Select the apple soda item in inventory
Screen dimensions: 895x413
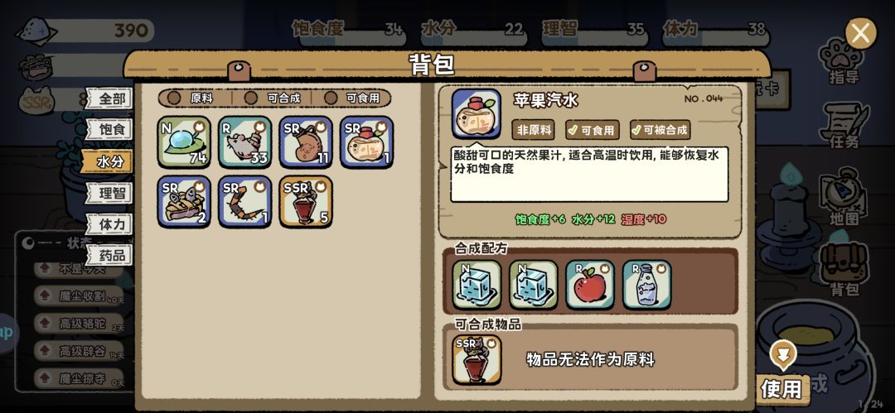[x=366, y=142]
